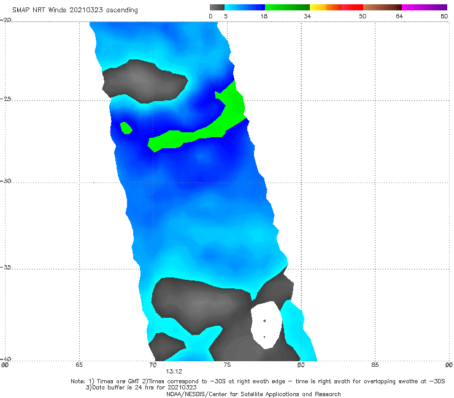Click the longitude axis label '70'
The height and width of the screenshot is (398, 454).
pos(153,365)
